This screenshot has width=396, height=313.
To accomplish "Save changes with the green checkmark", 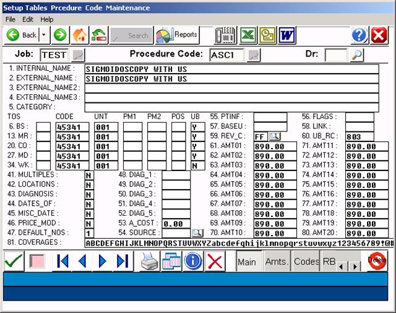I will coord(13,262).
